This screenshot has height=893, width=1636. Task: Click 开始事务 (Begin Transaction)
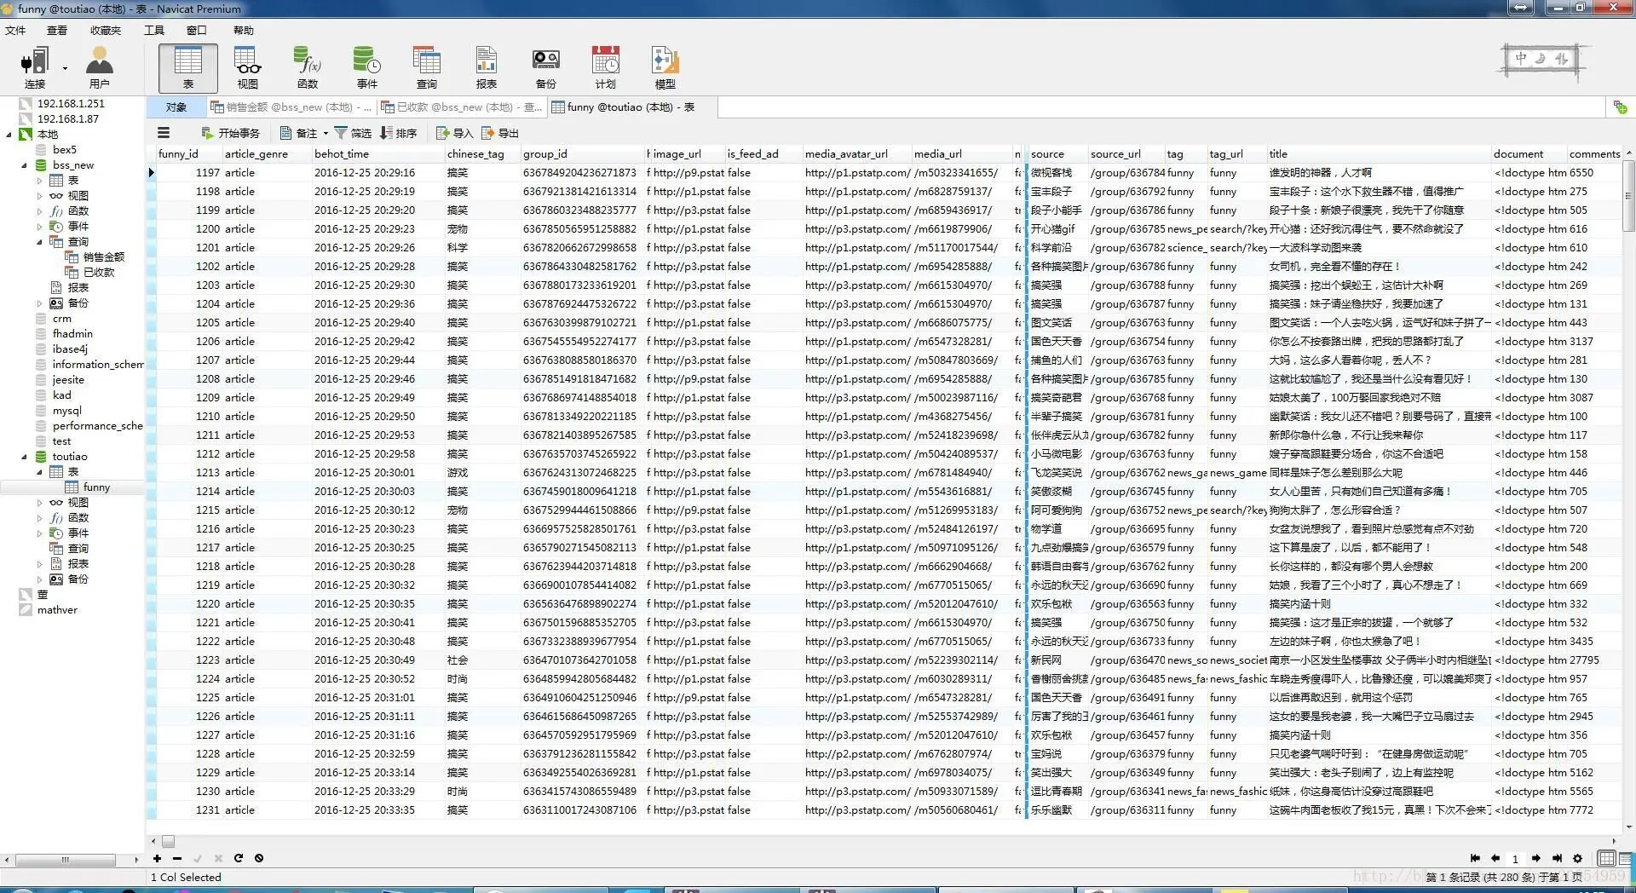(x=231, y=133)
